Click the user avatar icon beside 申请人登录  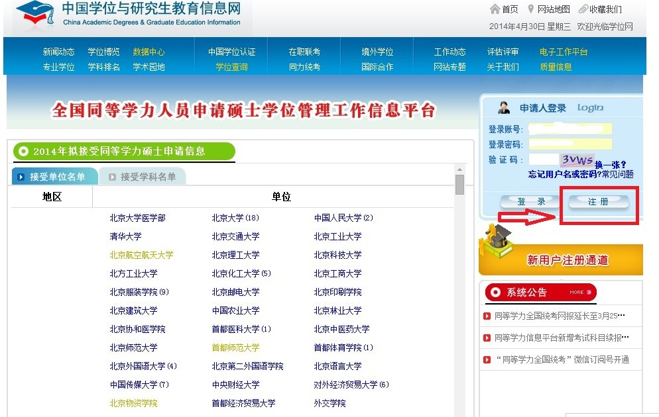tap(503, 107)
